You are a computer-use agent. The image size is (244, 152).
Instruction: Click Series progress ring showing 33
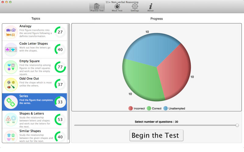(60, 102)
